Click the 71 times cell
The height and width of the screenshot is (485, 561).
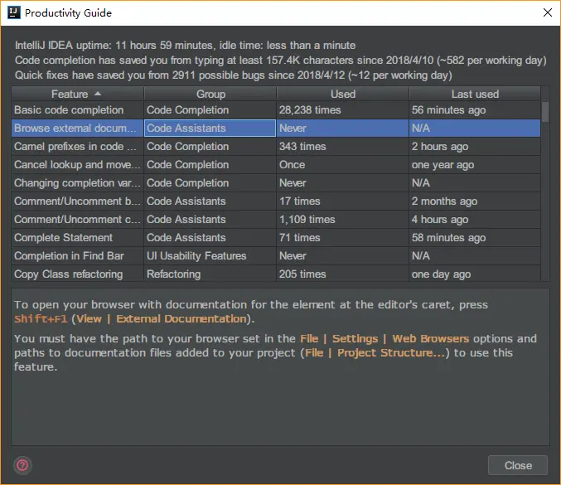pos(343,238)
